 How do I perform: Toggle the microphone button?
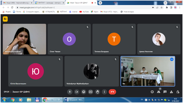coord(70,92)
